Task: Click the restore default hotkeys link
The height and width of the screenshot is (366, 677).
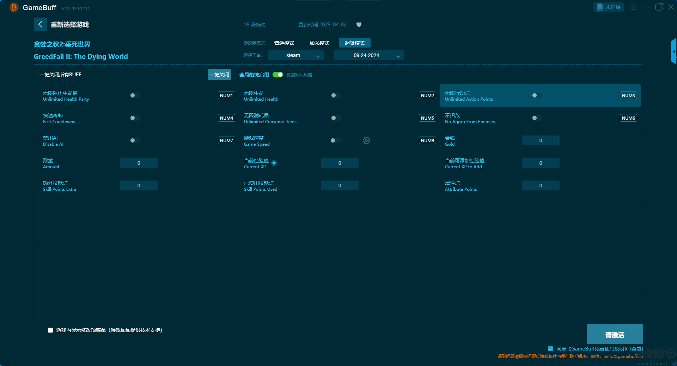Action: pyautogui.click(x=299, y=75)
